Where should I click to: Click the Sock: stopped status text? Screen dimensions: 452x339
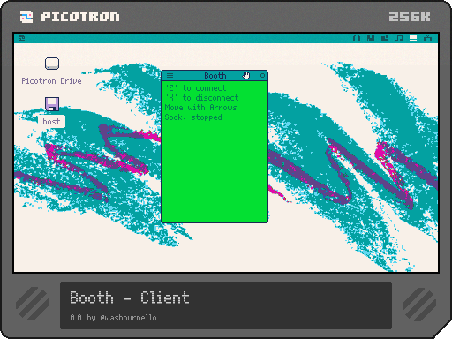tap(193, 117)
